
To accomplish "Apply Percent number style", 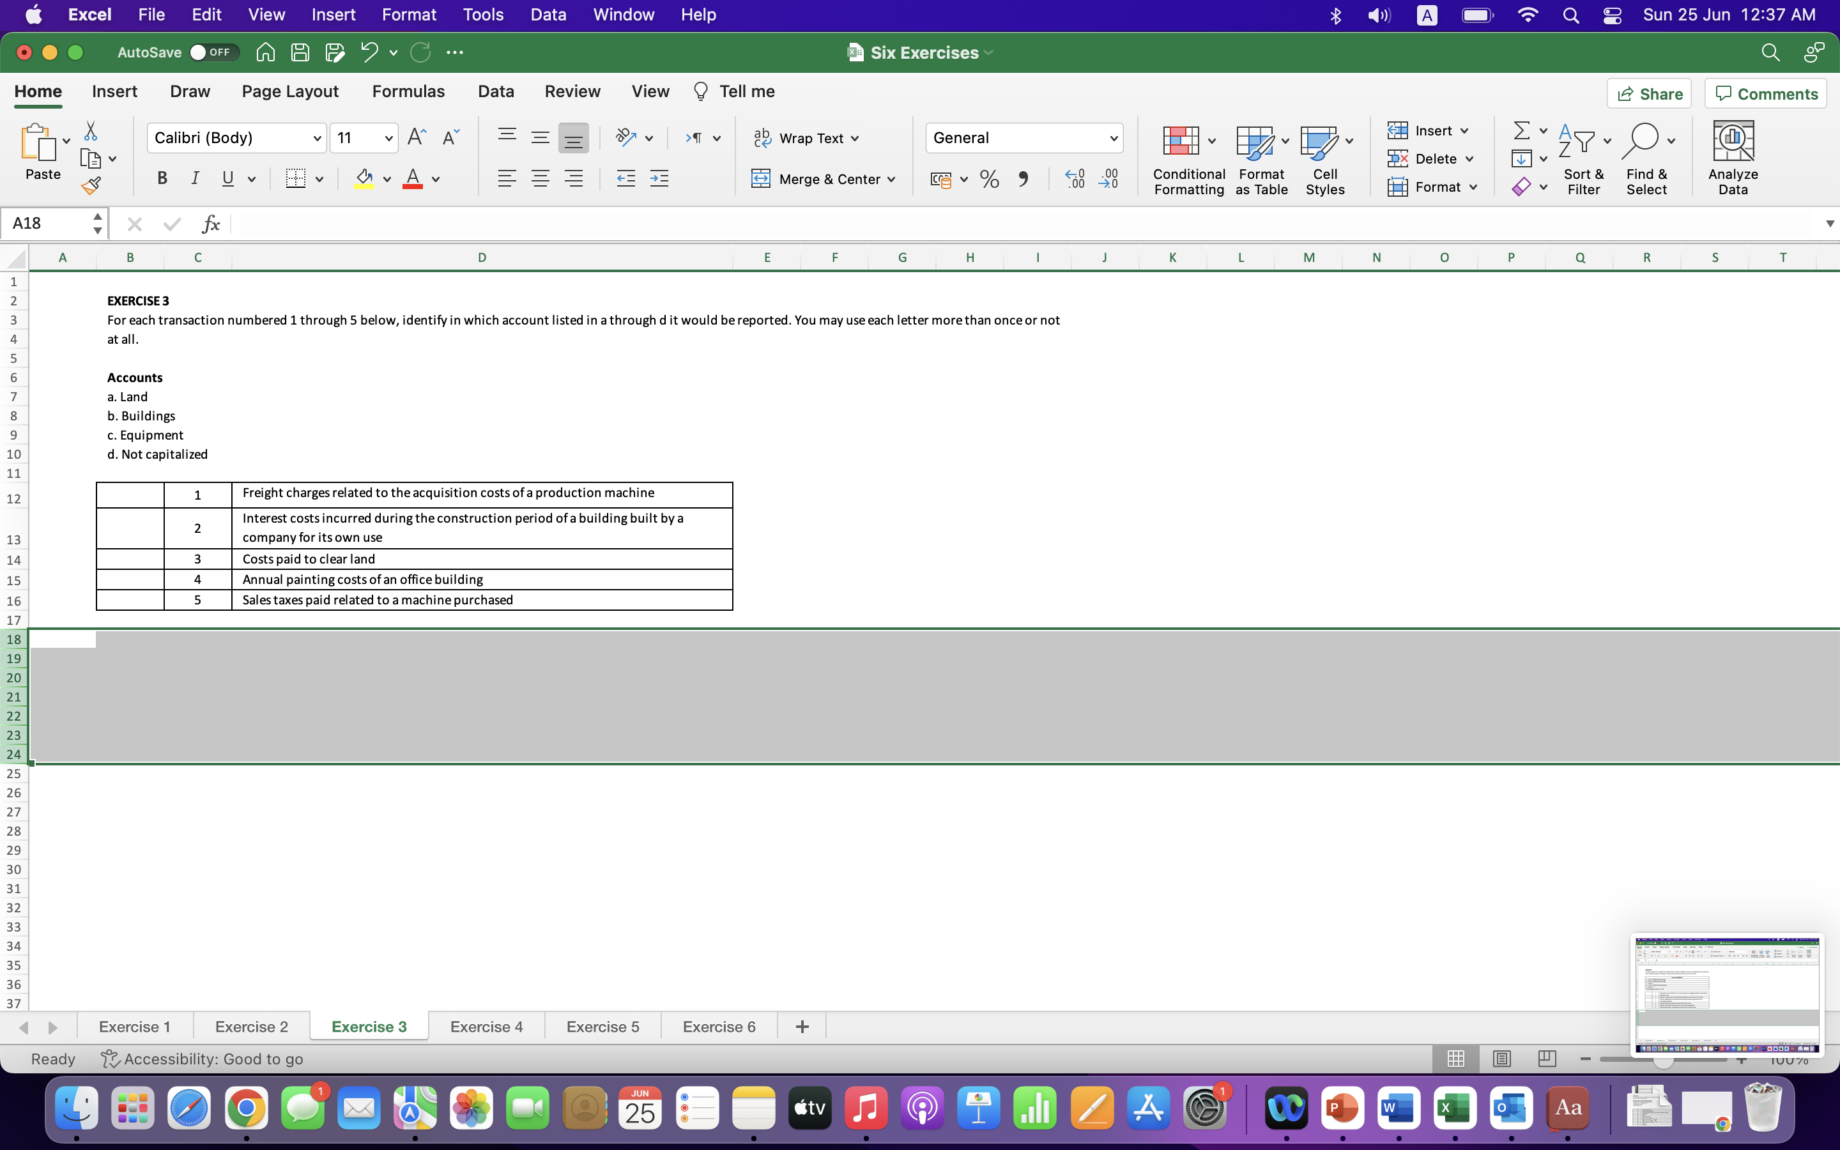I will tap(988, 179).
